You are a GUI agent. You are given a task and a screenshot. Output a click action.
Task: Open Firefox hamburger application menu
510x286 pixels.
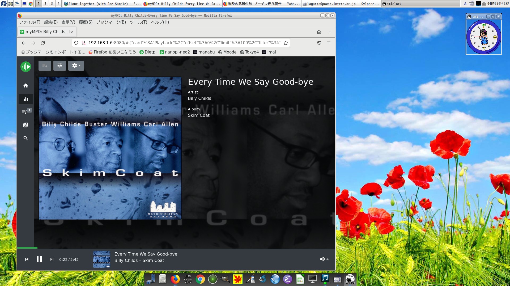329,43
